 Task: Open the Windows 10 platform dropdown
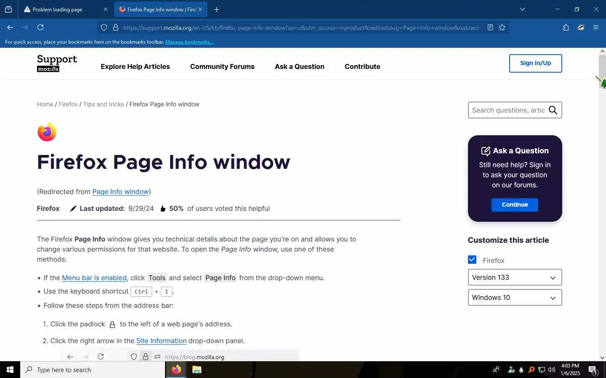click(515, 297)
